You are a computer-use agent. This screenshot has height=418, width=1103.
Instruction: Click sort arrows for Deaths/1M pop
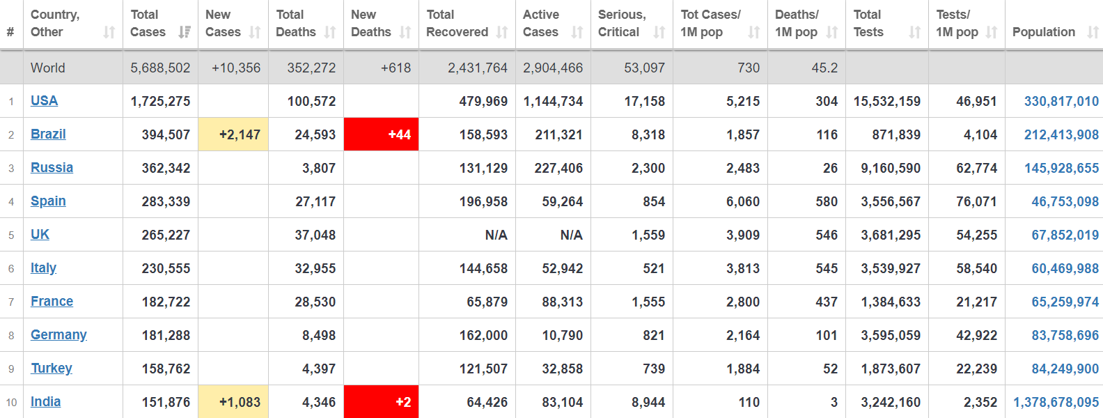[x=832, y=32]
